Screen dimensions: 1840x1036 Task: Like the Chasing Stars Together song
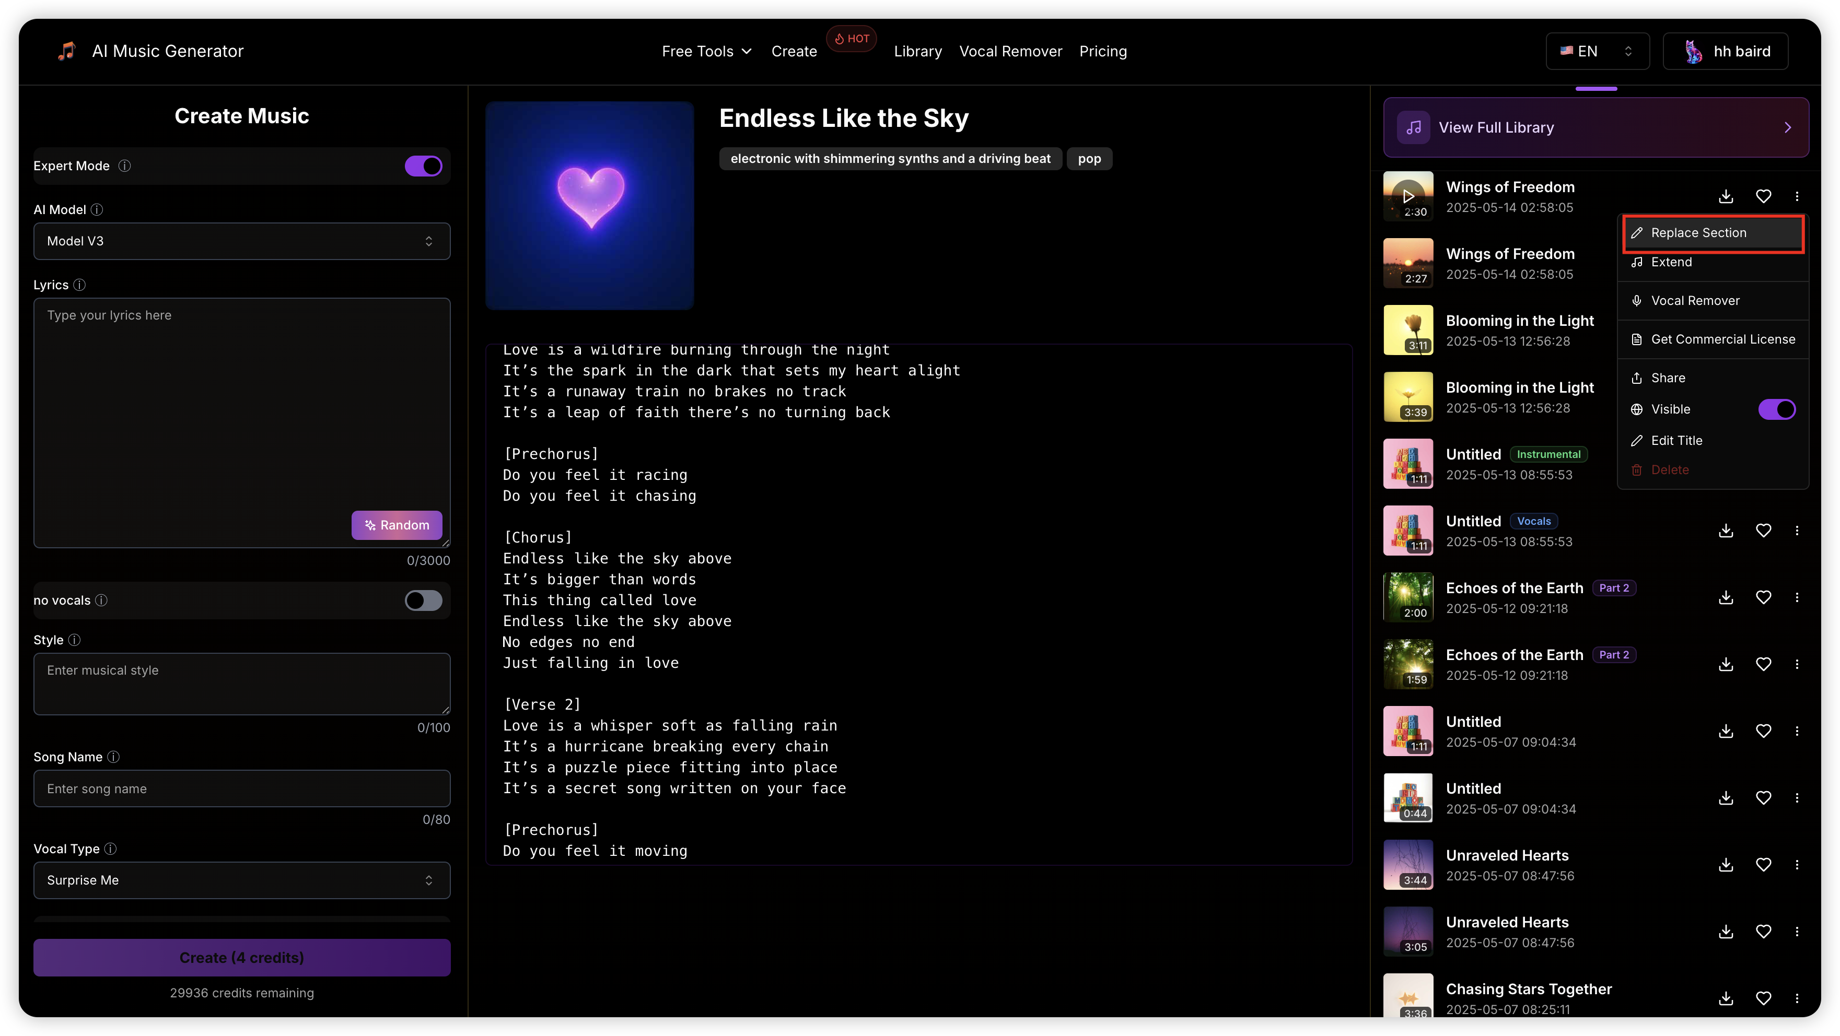[1763, 998]
